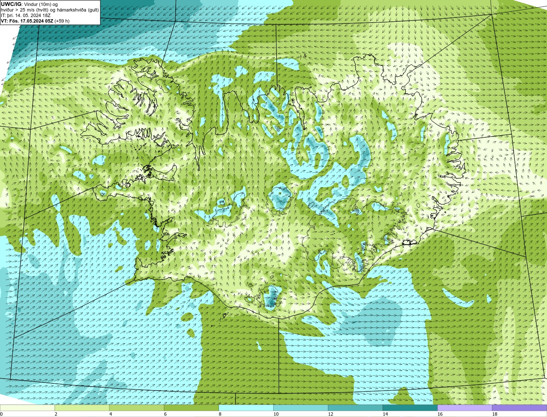This screenshot has height=417, width=547.
Task: Click the legend scale label '12'
Action: pyautogui.click(x=331, y=414)
